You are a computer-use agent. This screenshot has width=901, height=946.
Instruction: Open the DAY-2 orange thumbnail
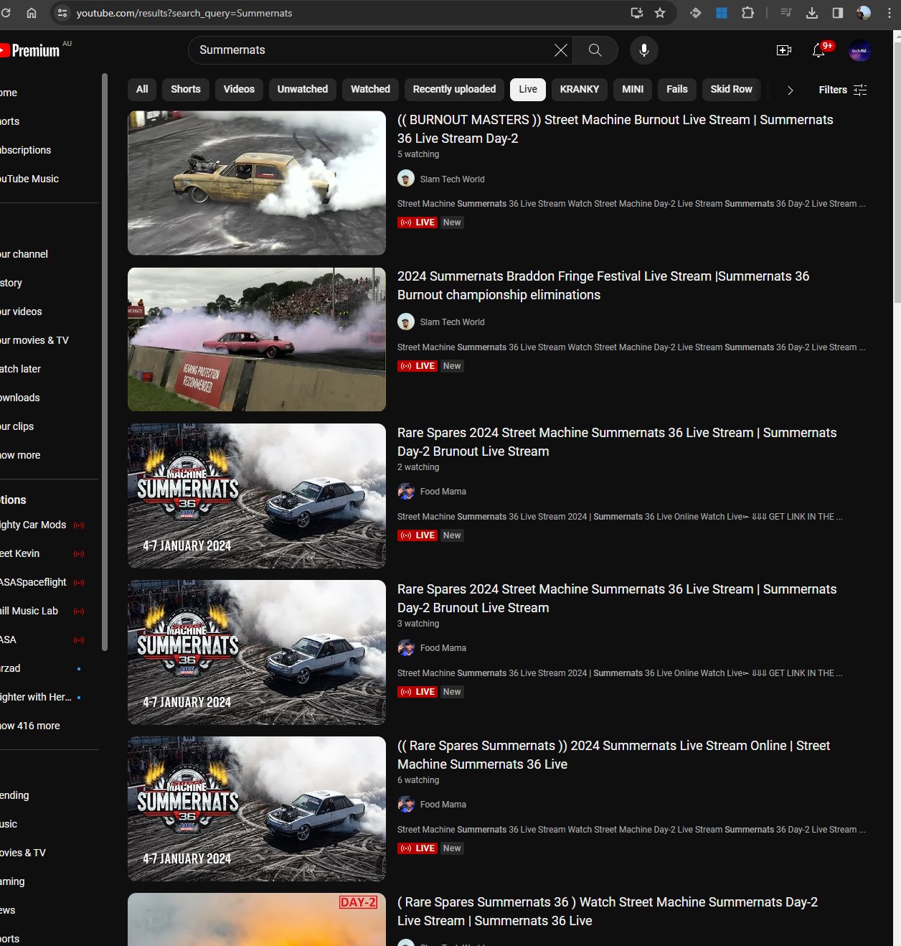[x=257, y=919]
